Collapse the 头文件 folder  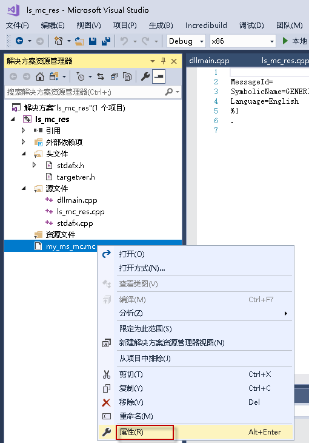coord(24,154)
